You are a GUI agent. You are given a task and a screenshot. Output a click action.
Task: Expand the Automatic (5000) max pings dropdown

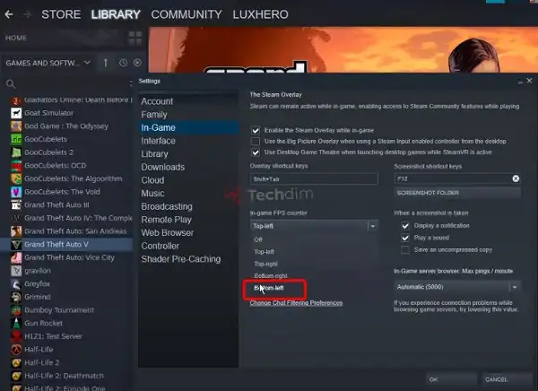[x=515, y=287]
